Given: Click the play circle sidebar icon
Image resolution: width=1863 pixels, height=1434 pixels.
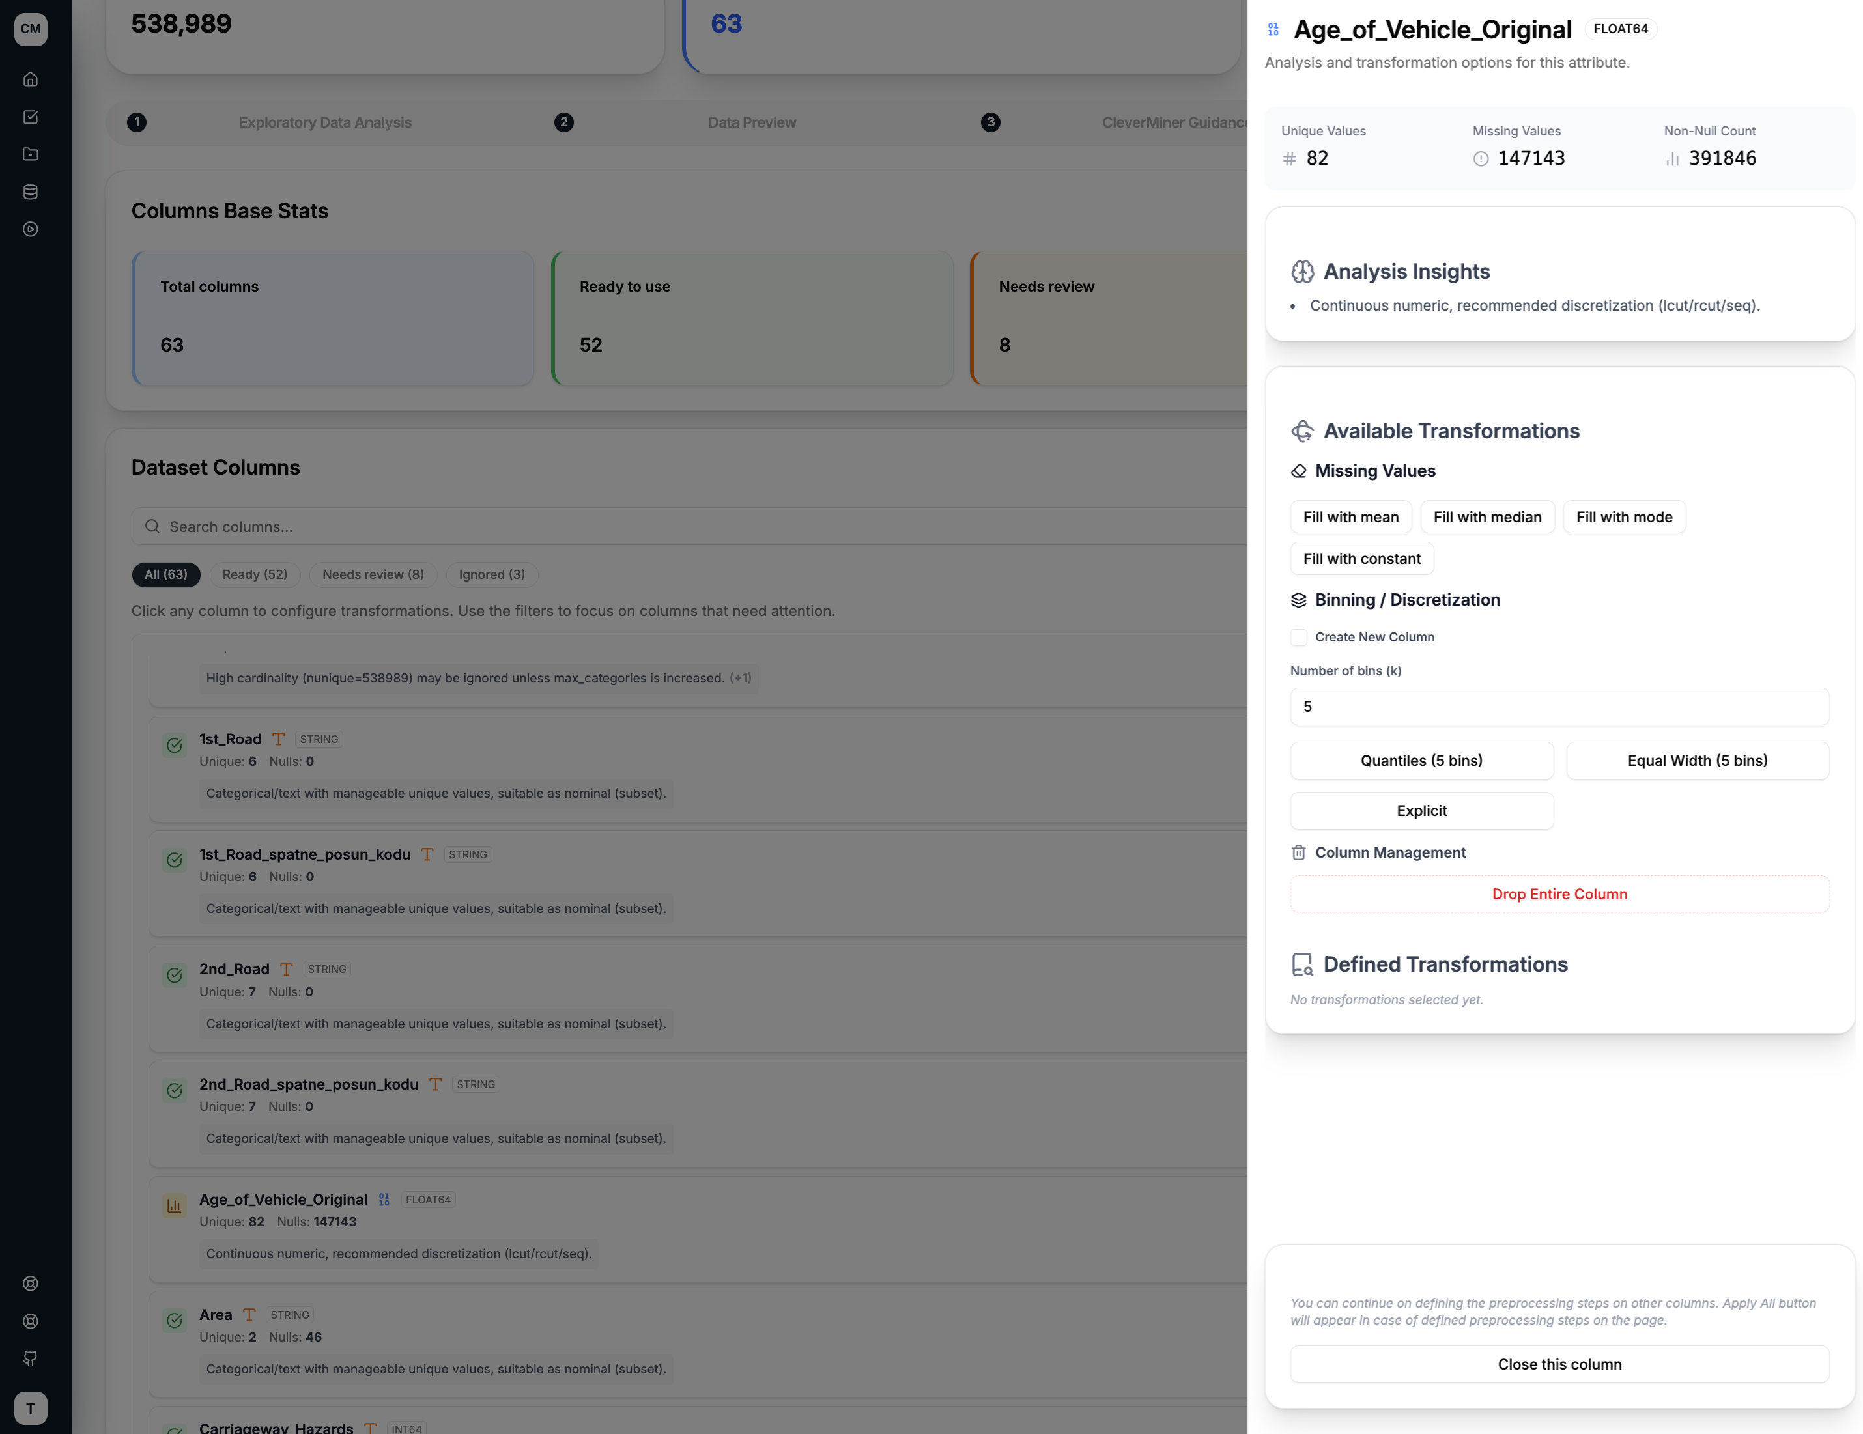Looking at the screenshot, I should (31, 229).
